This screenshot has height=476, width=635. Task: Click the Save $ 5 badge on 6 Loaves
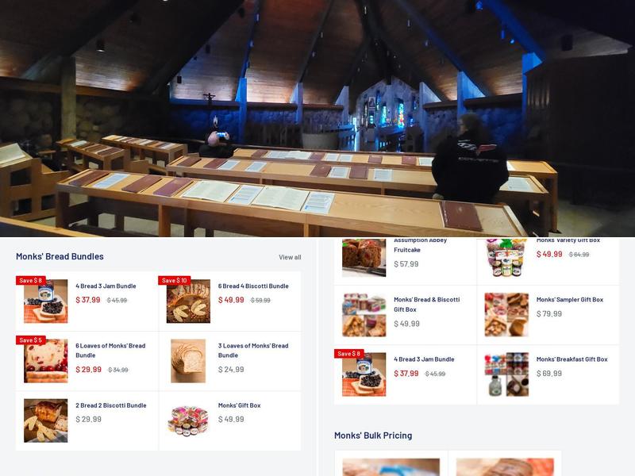pyautogui.click(x=31, y=340)
